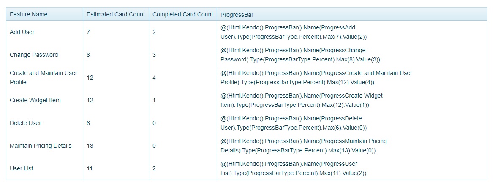Viewport: 498px width, 189px height.
Task: Click ProgressDelete User progress bar cell
Action: [x=293, y=123]
